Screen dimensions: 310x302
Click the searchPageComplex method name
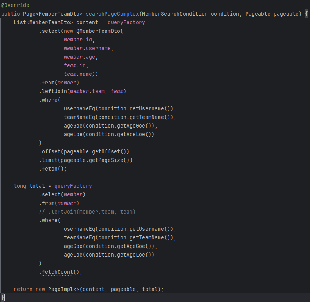coord(112,14)
